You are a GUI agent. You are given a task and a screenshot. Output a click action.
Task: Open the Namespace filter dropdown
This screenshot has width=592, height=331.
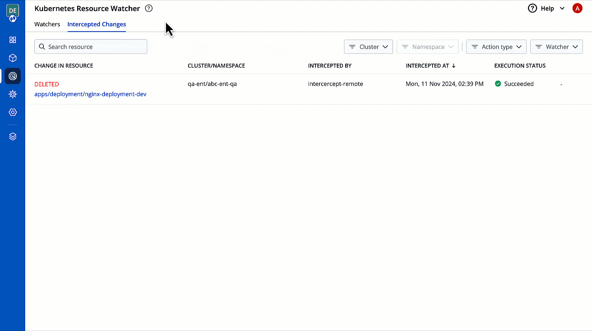427,47
